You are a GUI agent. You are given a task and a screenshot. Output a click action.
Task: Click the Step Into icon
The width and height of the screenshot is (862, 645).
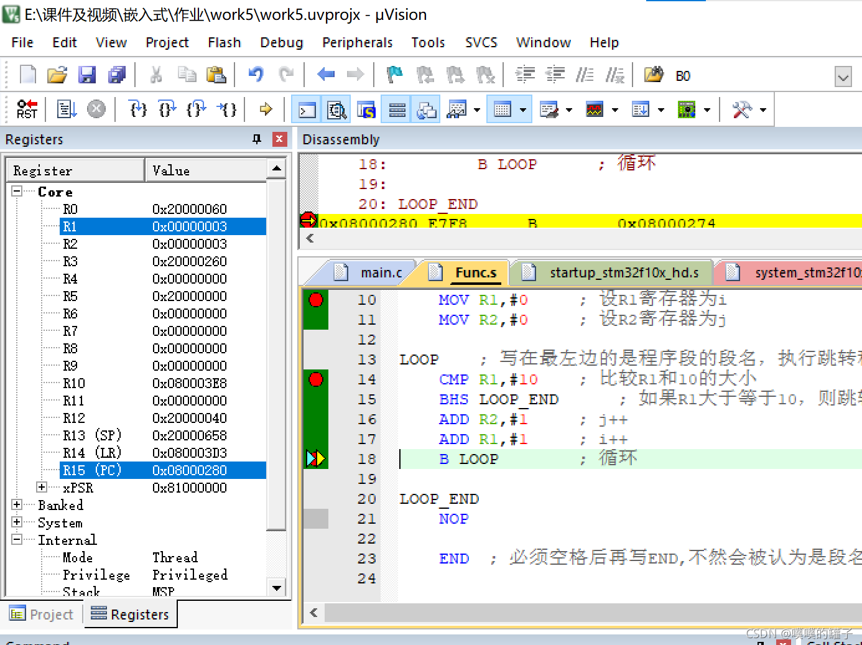tap(137, 109)
